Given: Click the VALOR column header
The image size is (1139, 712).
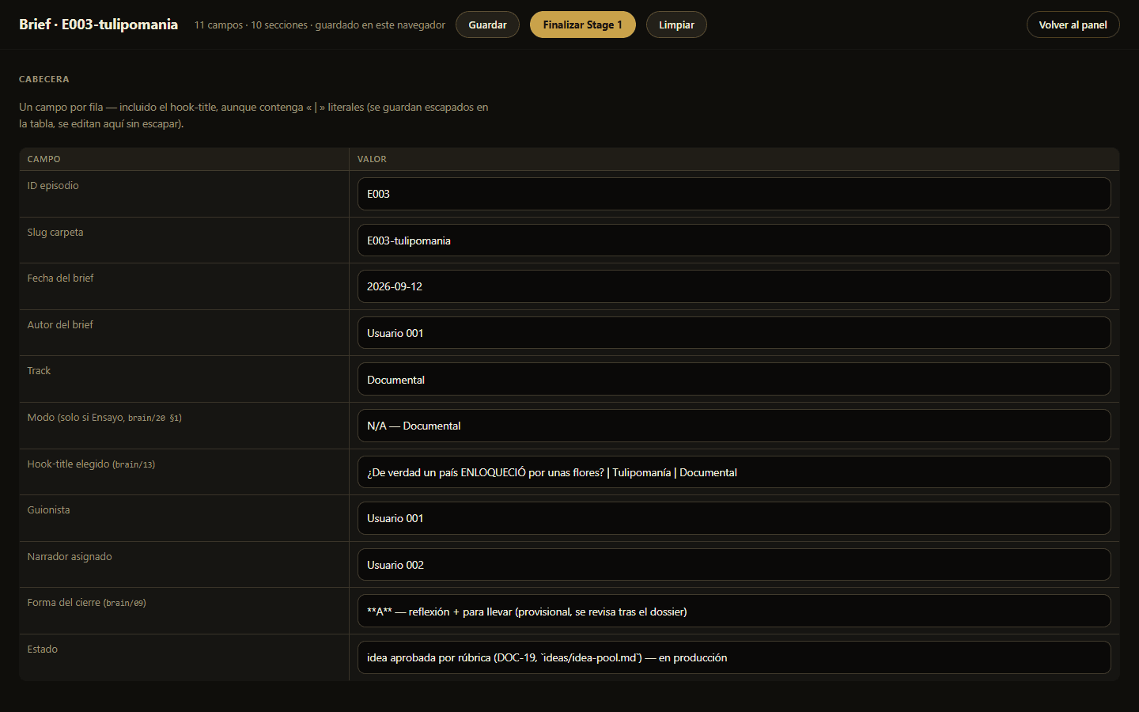Looking at the screenshot, I should click(x=372, y=159).
